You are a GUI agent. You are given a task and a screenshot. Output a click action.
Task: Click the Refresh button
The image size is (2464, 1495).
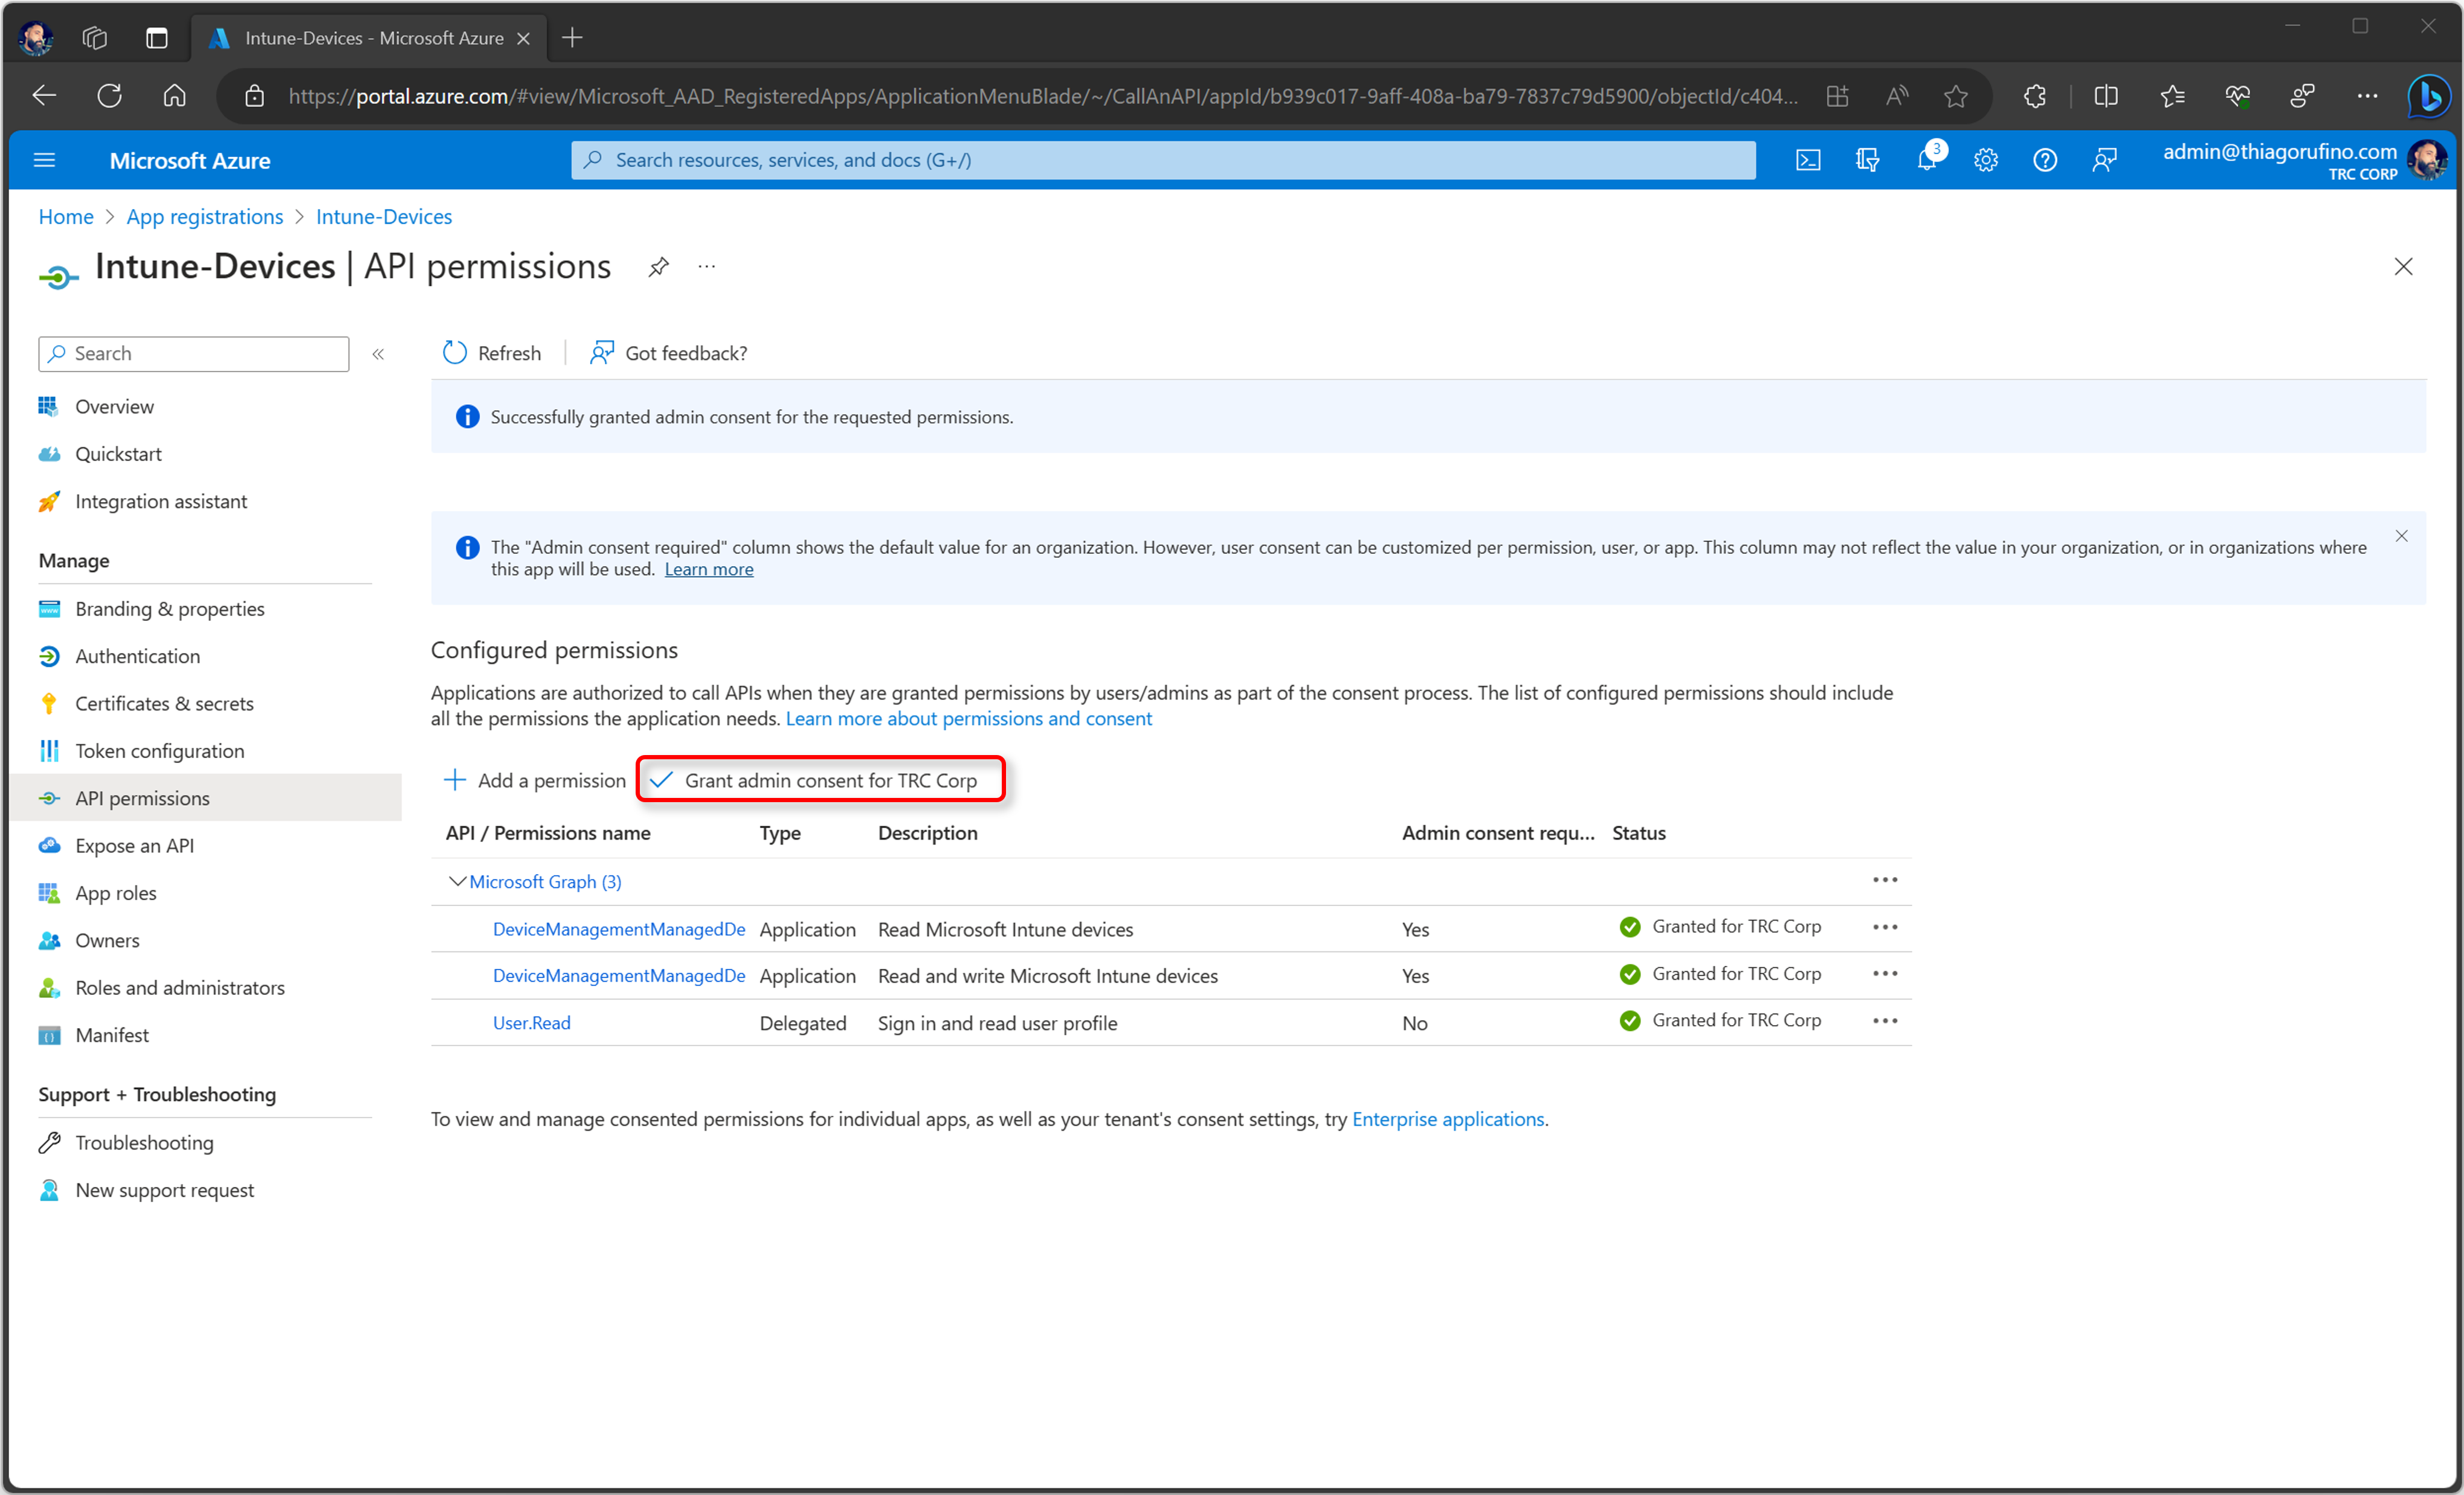pos(491,353)
